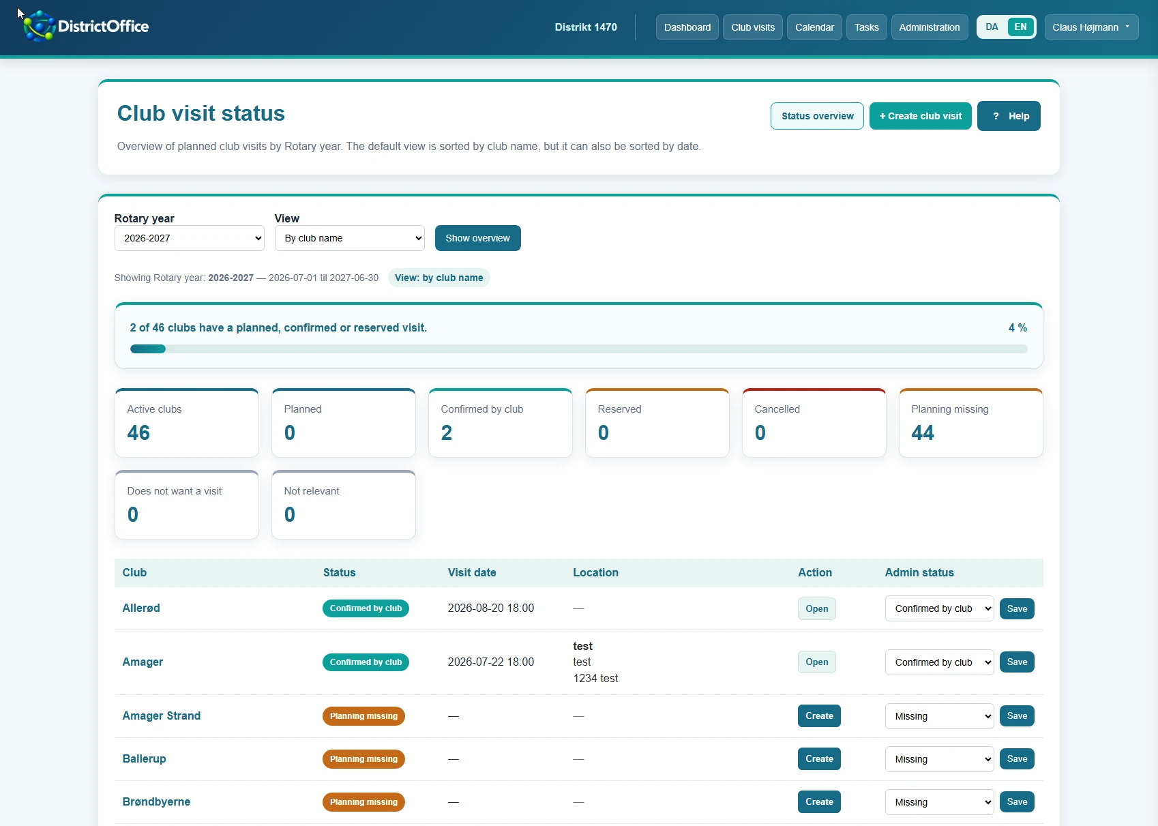Click the visit date 2026-07-22 18:00
The width and height of the screenshot is (1158, 826).
tap(490, 662)
